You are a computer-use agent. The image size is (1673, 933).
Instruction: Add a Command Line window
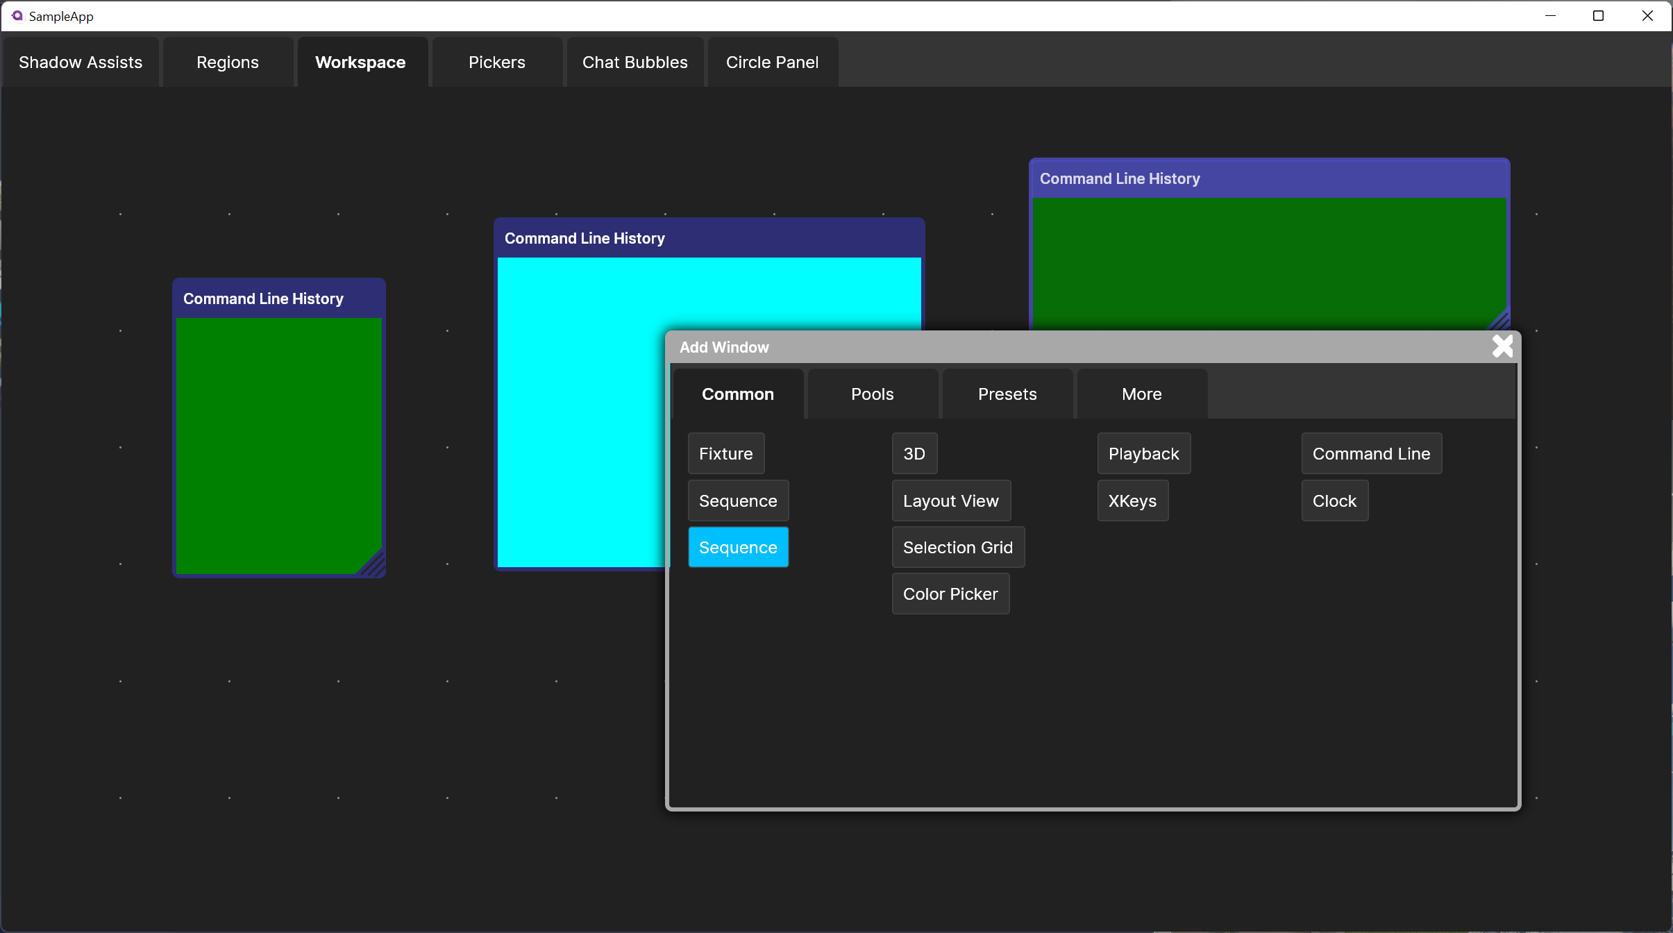tap(1371, 453)
